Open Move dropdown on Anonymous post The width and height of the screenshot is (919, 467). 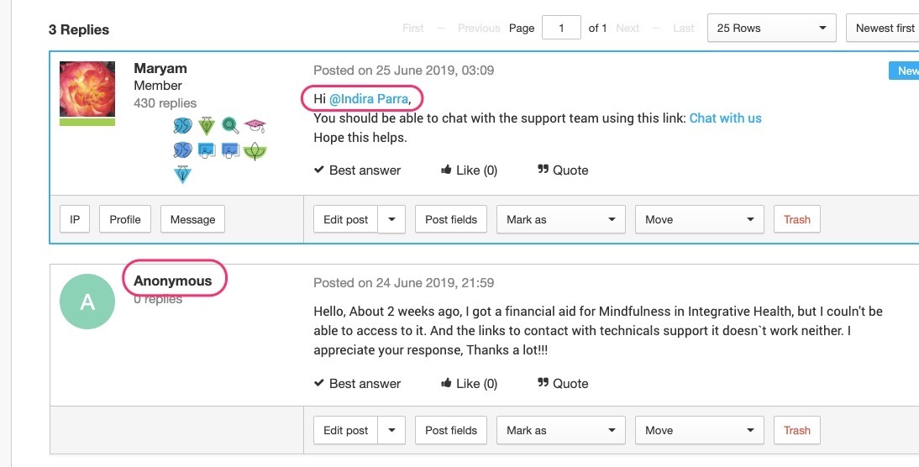pyautogui.click(x=699, y=430)
